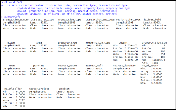Viewport: 177px width, 110px height.
Task: Click the nearest_landmark column header
Action: [124, 66]
